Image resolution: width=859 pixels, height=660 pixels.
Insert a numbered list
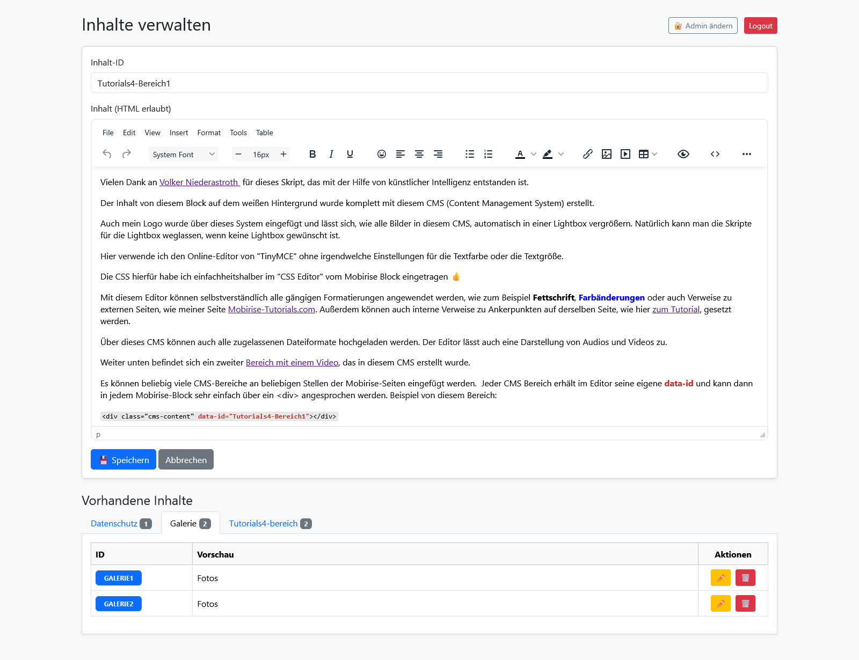coord(488,154)
